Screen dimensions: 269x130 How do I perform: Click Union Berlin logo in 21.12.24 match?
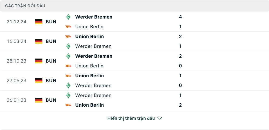pyautogui.click(x=68, y=27)
